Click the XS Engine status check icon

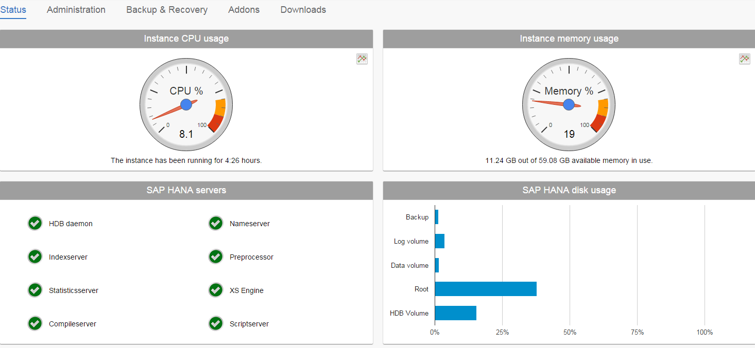point(215,290)
